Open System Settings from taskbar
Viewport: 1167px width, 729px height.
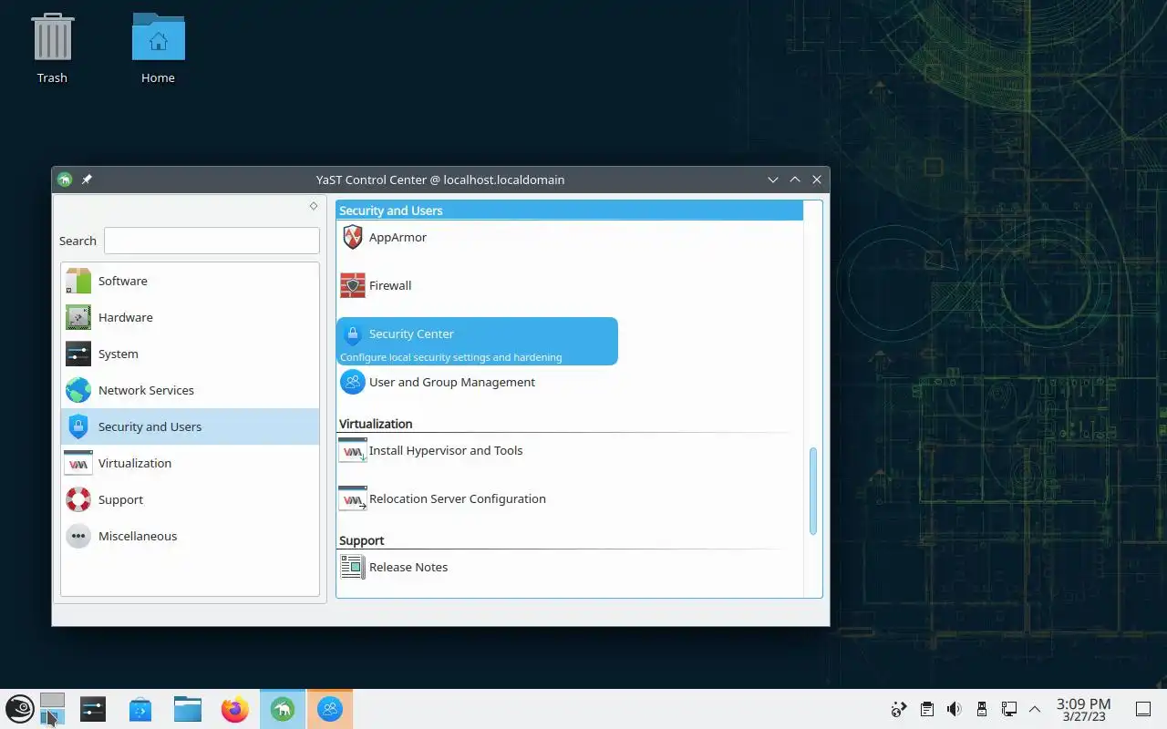[x=93, y=709]
